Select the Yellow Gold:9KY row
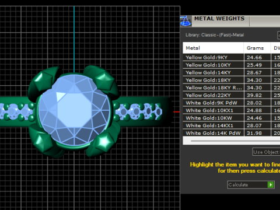The height and width of the screenshot is (210, 280). point(232,58)
